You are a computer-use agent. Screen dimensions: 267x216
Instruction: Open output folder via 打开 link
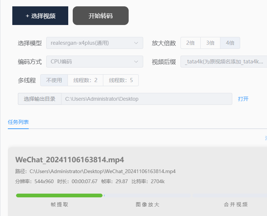click(x=243, y=99)
